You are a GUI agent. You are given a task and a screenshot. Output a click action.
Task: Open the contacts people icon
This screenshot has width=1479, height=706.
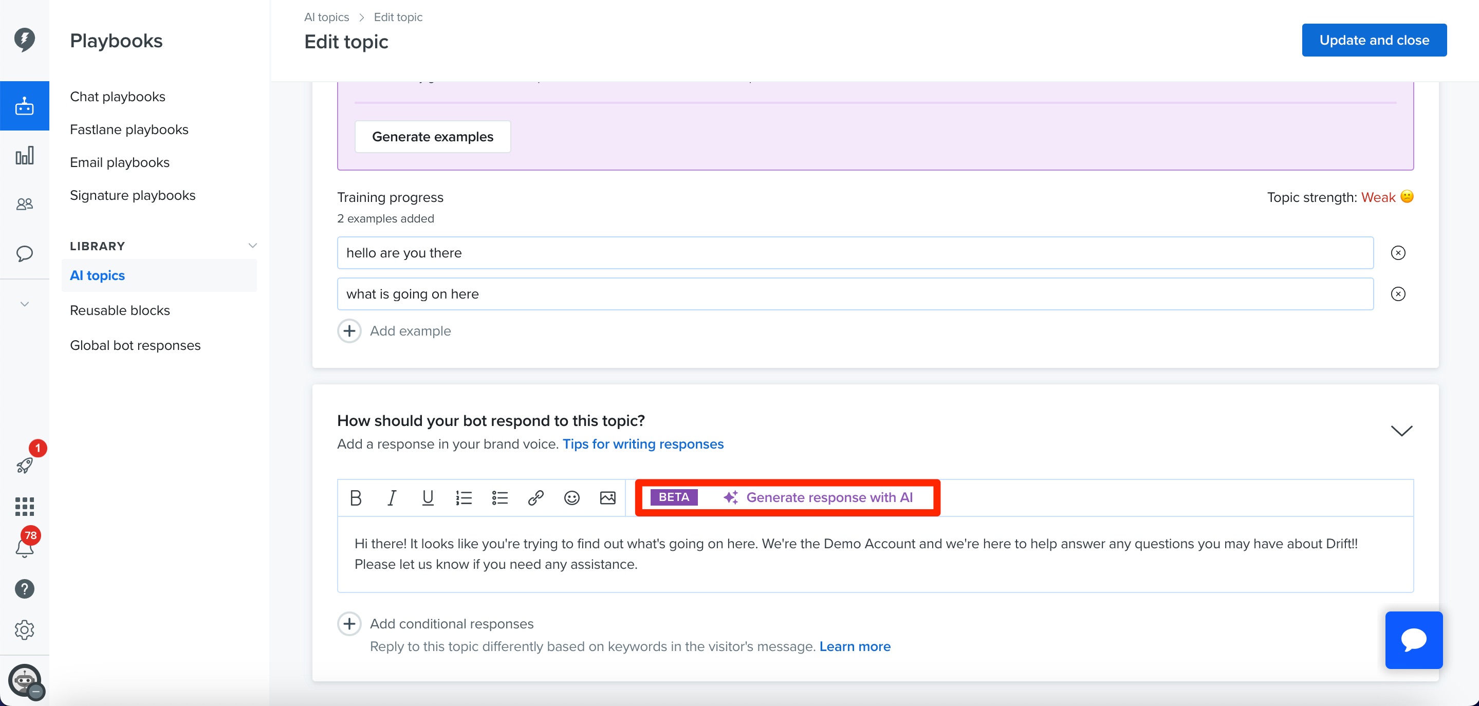[x=24, y=204]
